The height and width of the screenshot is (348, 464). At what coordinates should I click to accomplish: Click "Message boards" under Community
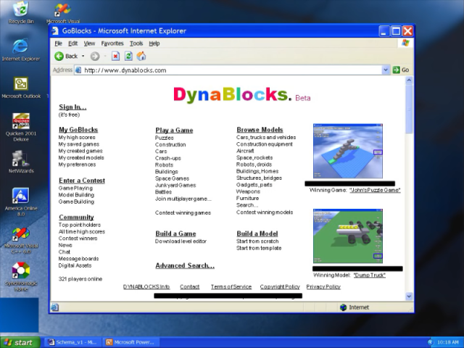78,259
